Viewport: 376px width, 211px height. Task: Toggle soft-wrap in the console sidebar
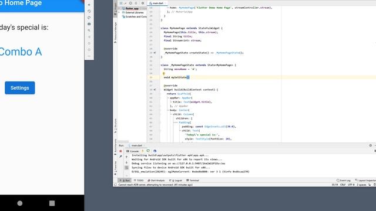click(127, 168)
